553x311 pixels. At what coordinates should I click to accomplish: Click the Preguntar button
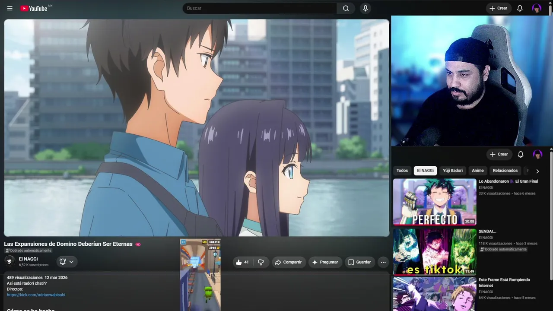pos(325,262)
